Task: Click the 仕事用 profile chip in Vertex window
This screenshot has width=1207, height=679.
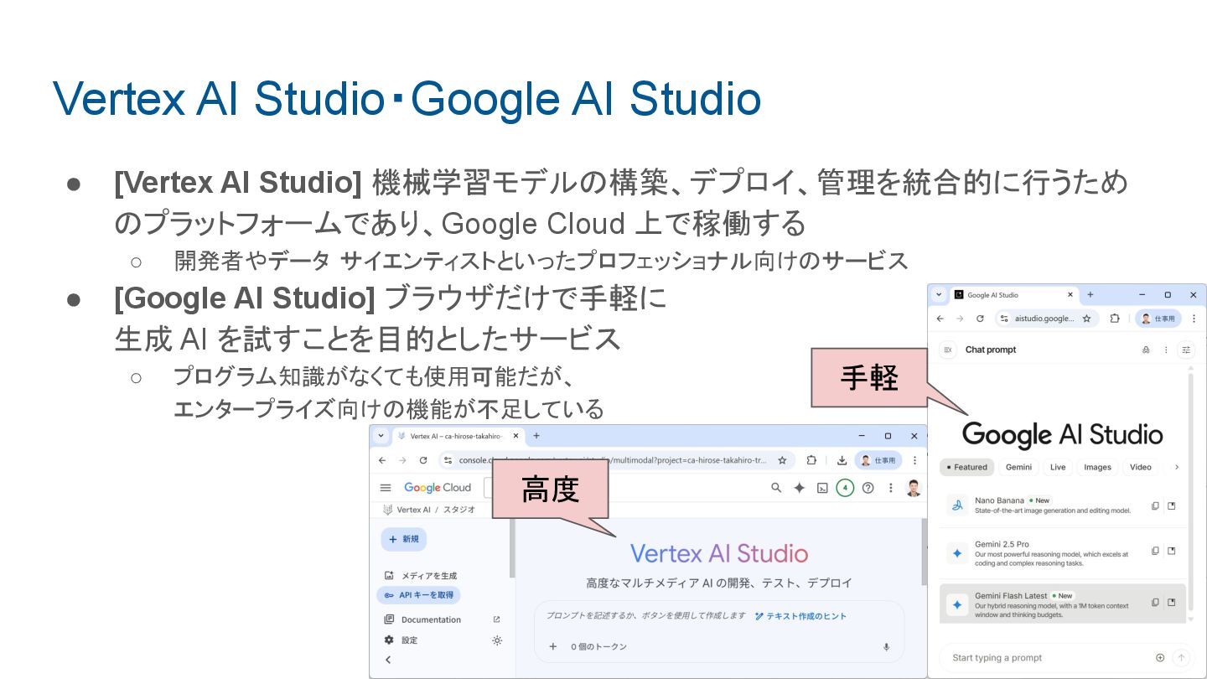Action: coord(878,460)
